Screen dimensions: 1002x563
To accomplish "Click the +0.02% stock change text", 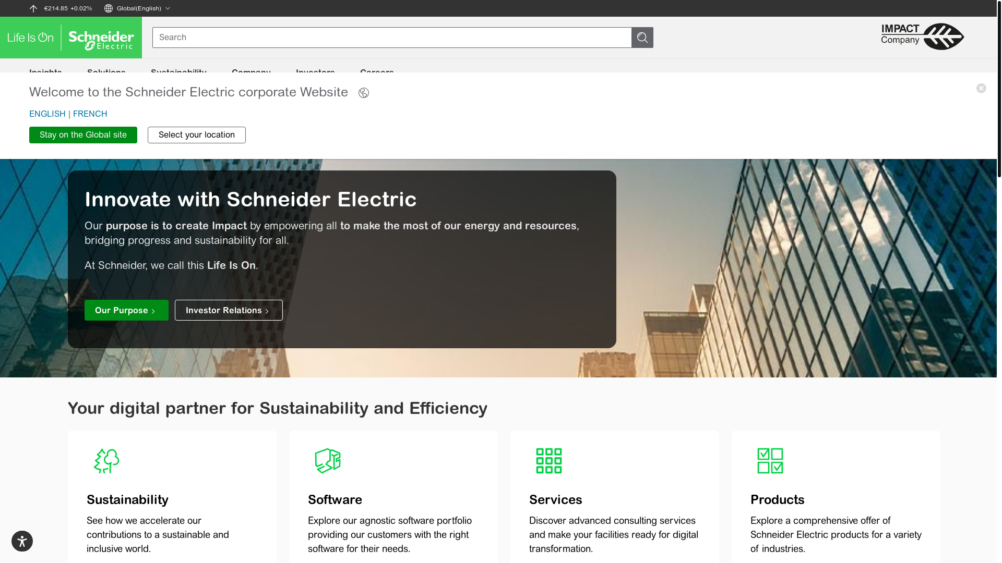I will 81,8.
